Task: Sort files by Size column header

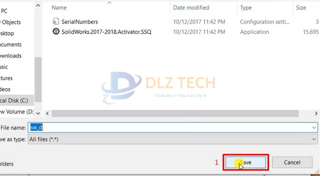Action: 301,8
